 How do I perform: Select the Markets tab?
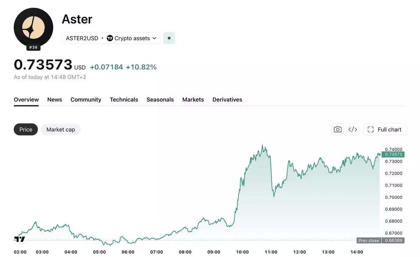pyautogui.click(x=193, y=100)
